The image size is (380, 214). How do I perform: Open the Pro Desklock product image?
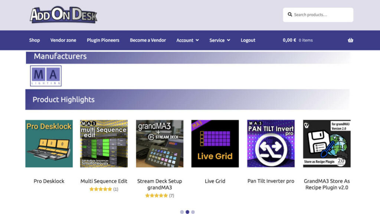point(49,143)
